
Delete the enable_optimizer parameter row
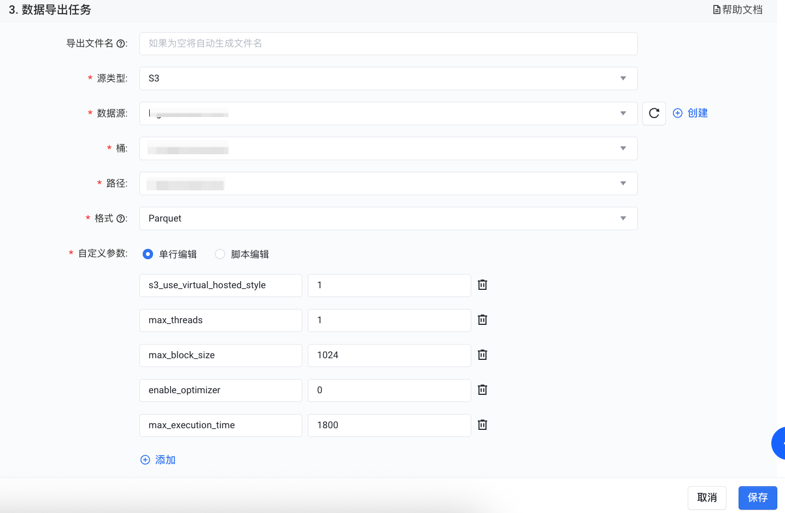pos(482,390)
